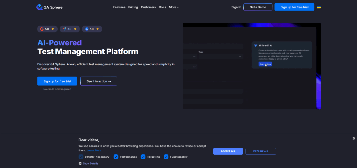Click the G2 5.0 rating badge
This screenshot has width=357, height=168.
[47, 29]
